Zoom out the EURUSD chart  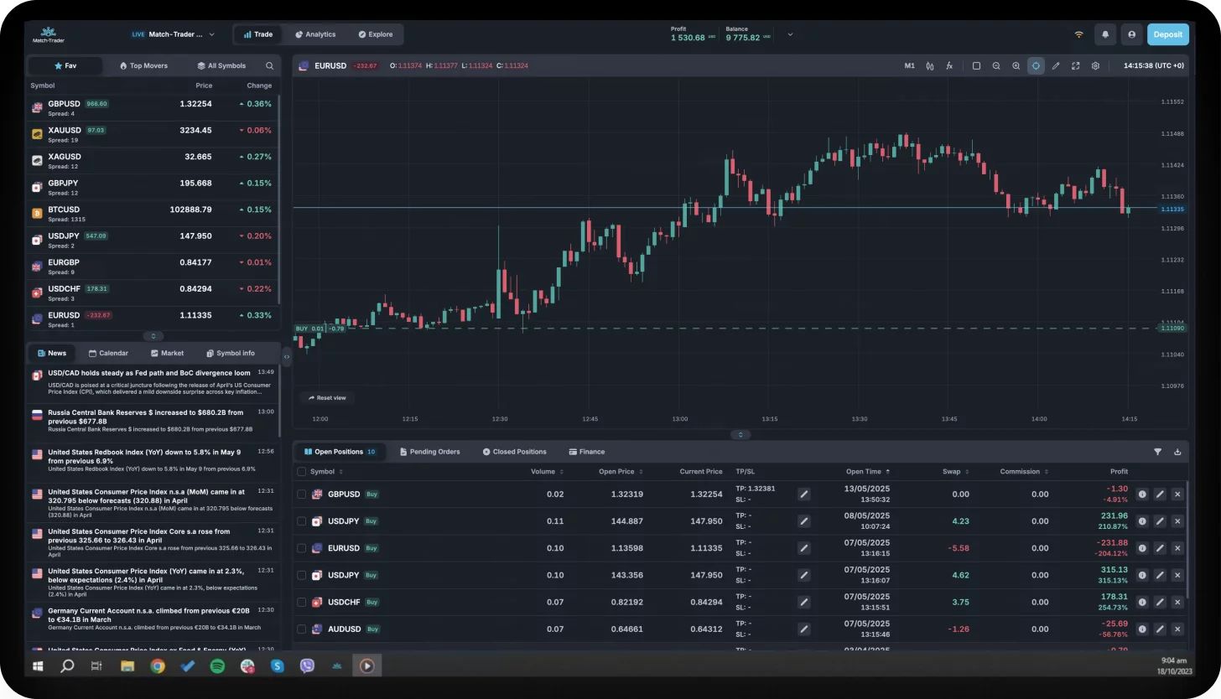click(x=996, y=65)
